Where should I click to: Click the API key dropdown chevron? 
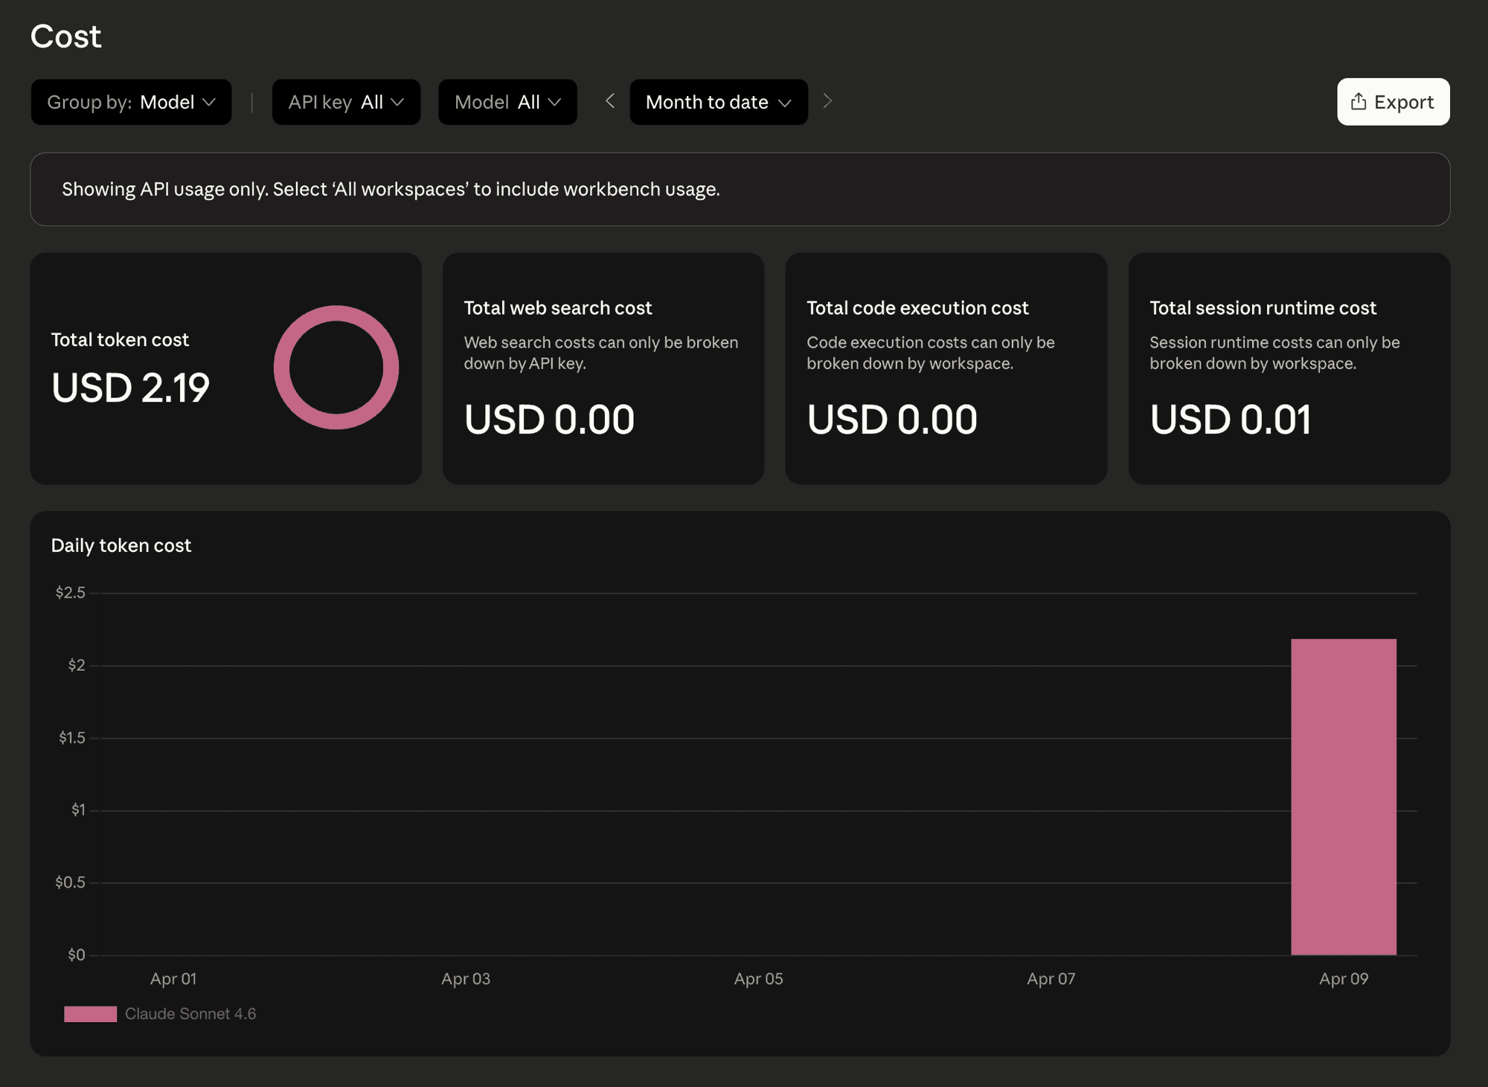click(398, 102)
